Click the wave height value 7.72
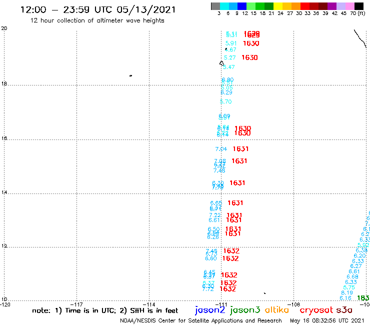370x325 pixels. click(208, 289)
